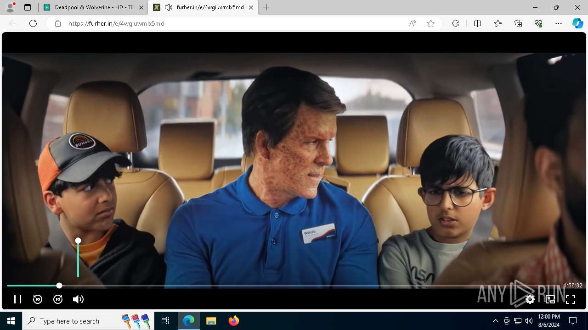Open Browser essentials icon
Screen dimensions: 588x330
pos(538,23)
